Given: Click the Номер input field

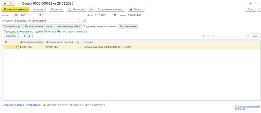Looking at the screenshot, I should [137, 15].
